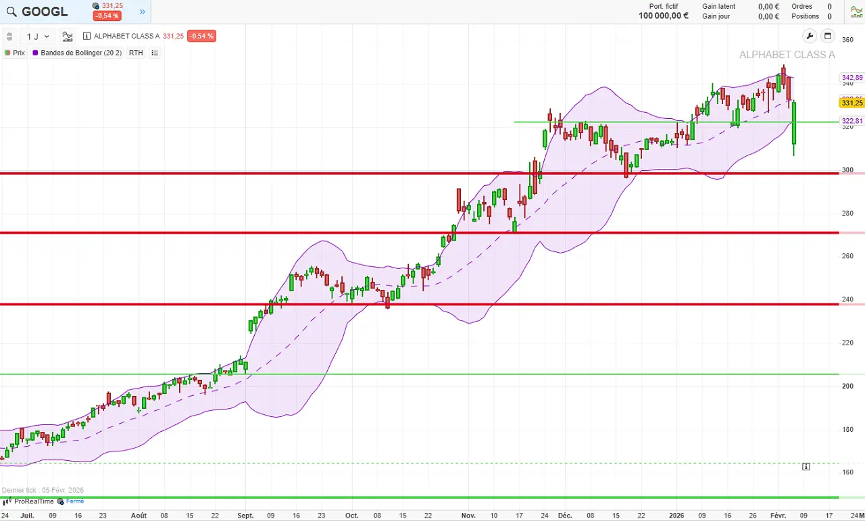The image size is (865, 521).
Task: Click the Ordres counter at top right
Action: click(x=803, y=6)
